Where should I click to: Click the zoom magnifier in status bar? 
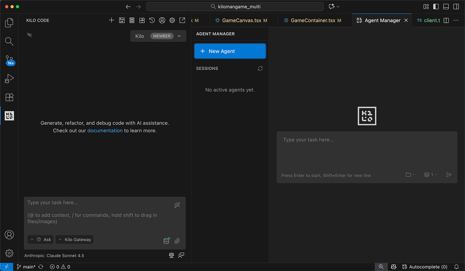[x=381, y=267]
